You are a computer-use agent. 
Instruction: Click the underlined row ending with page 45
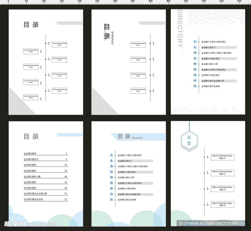pos(46,182)
